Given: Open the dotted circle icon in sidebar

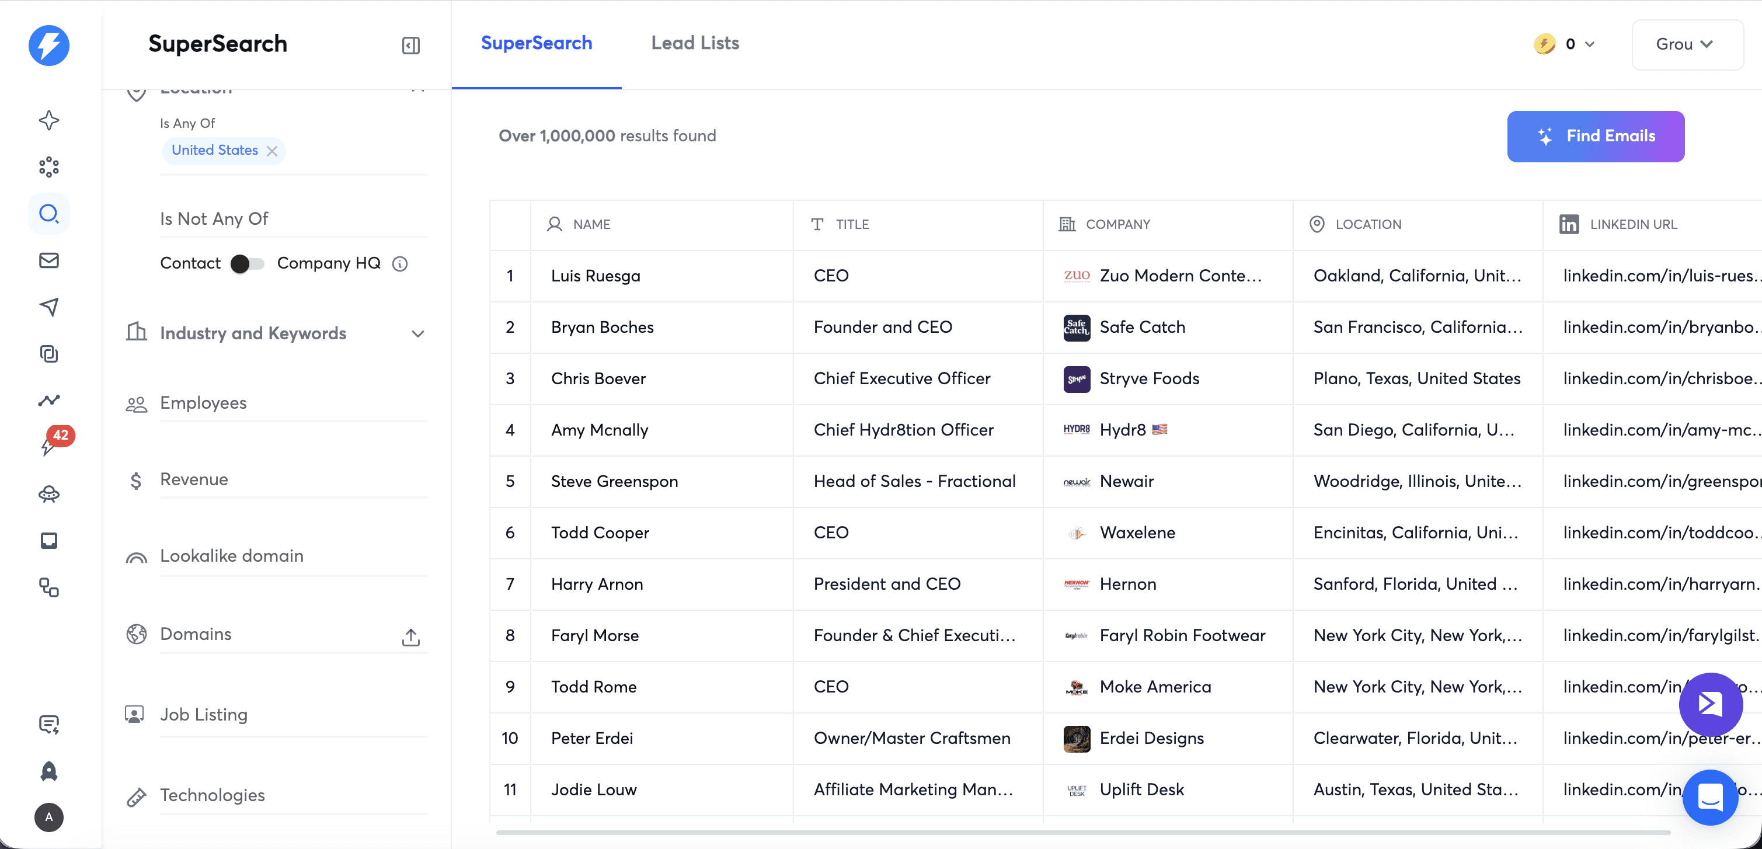Looking at the screenshot, I should coord(48,167).
